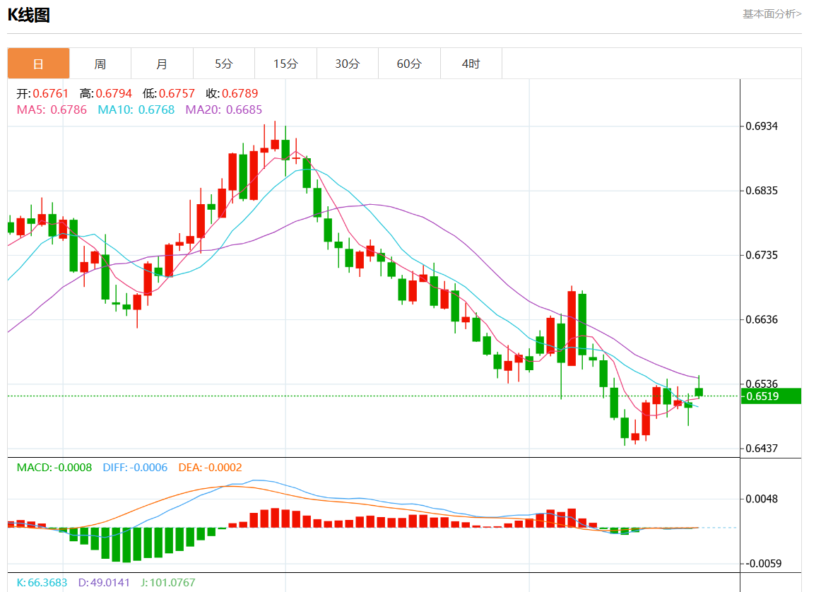Viewport: 821px width, 592px height.
Task: Click the 0.6934 price axis label
Action: pyautogui.click(x=762, y=126)
